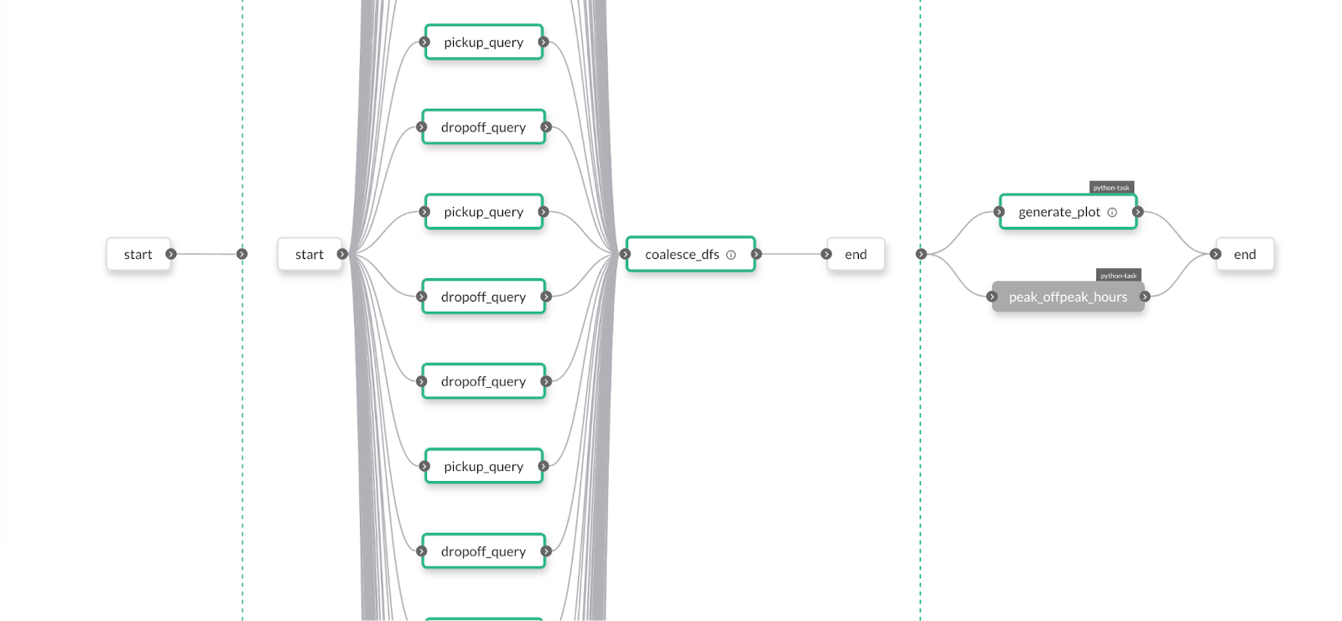Image resolution: width=1342 pixels, height=621 pixels.
Task: Select dropoff_query node level with peak_offpeak_hours
Action: [x=484, y=297]
